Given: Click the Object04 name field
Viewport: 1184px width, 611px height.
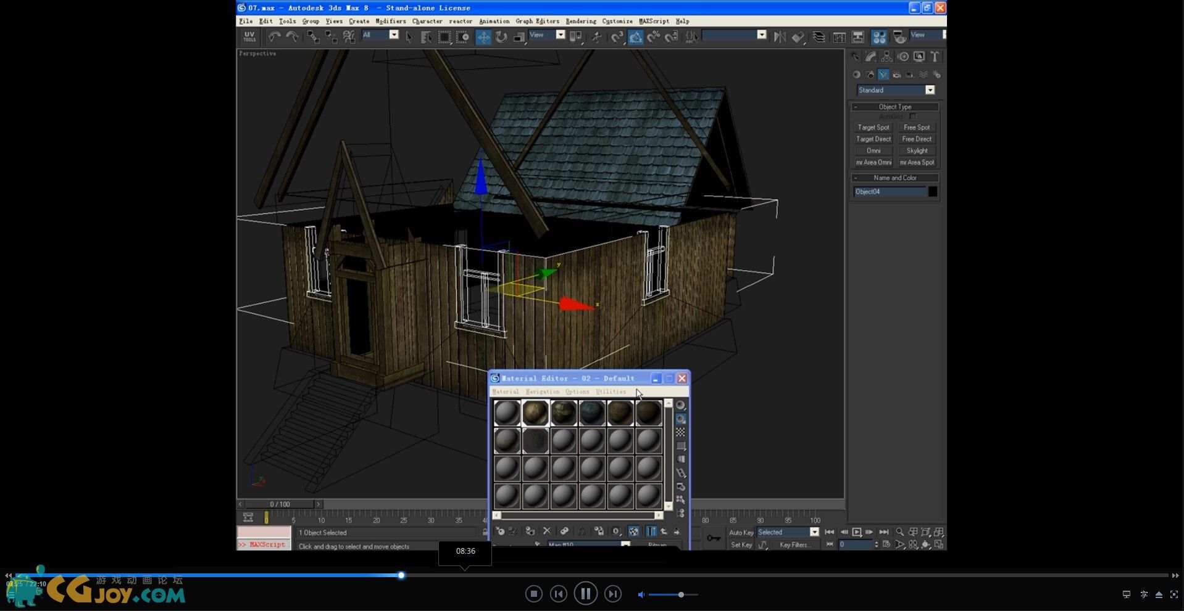Looking at the screenshot, I should click(x=890, y=192).
